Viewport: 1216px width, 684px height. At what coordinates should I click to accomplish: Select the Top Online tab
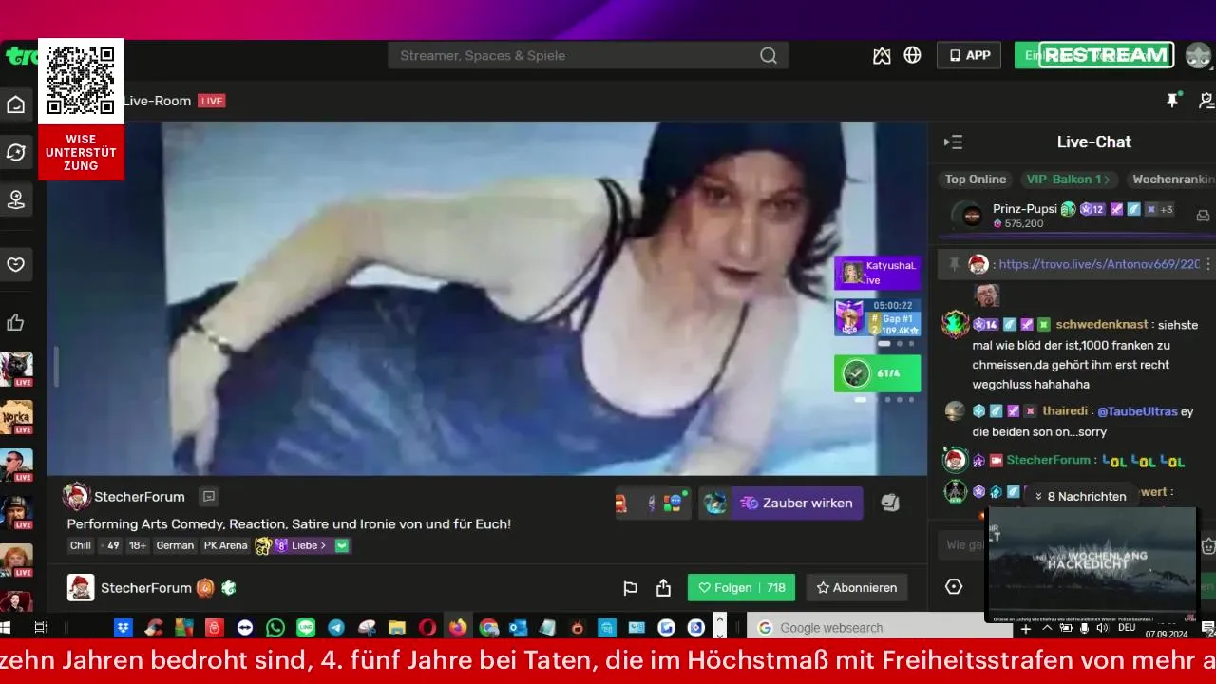click(x=975, y=180)
